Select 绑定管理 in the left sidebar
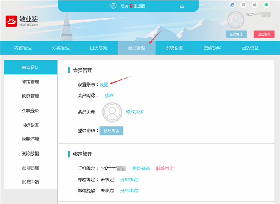 (x=30, y=82)
